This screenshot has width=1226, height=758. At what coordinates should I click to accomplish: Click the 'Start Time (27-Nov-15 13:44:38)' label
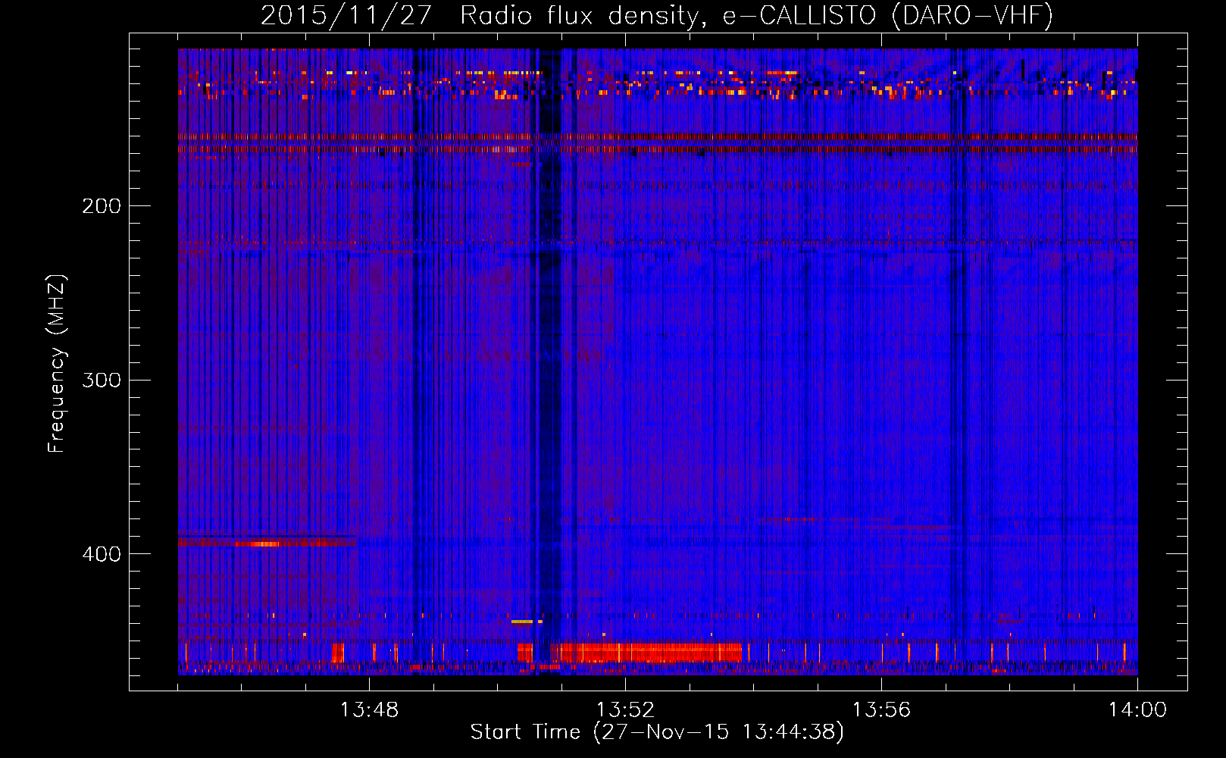click(x=656, y=732)
